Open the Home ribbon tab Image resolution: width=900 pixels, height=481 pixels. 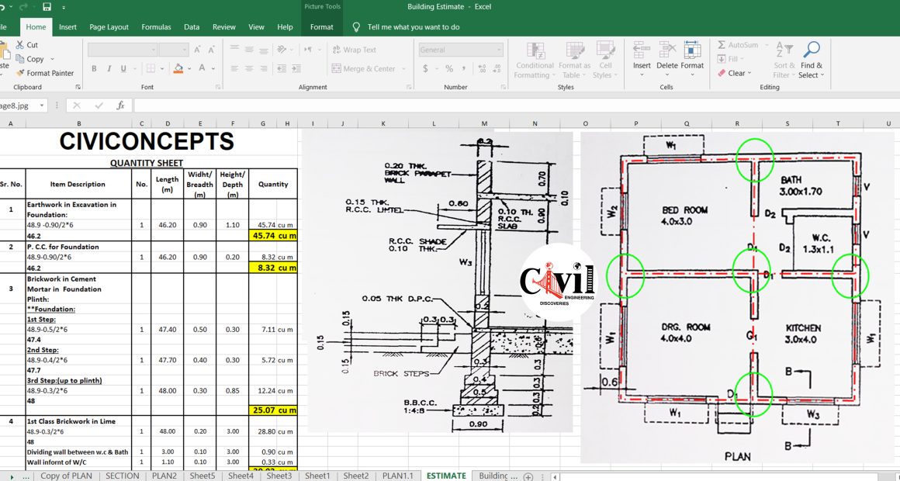point(36,27)
